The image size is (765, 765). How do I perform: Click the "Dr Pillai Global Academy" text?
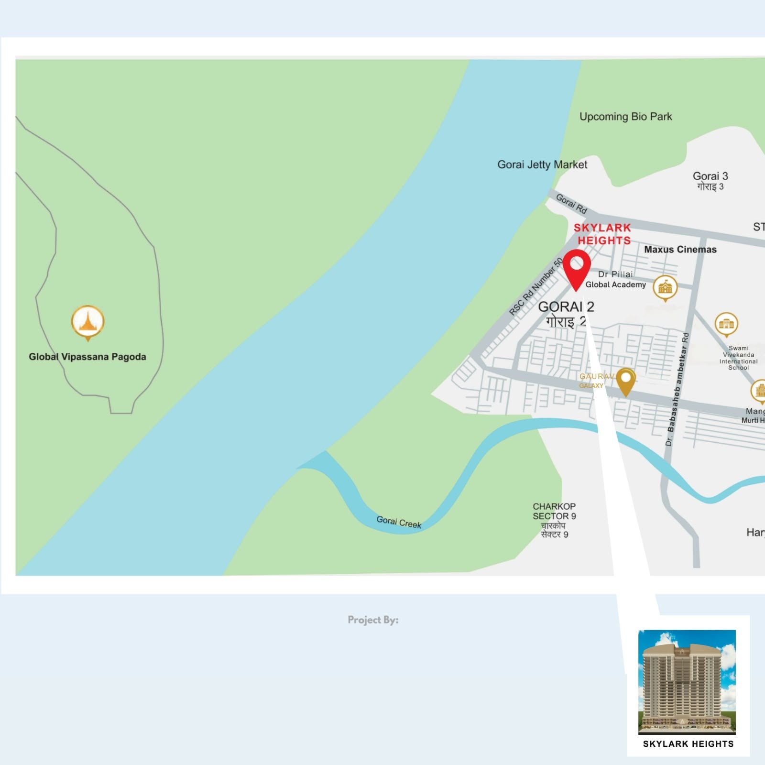(616, 280)
